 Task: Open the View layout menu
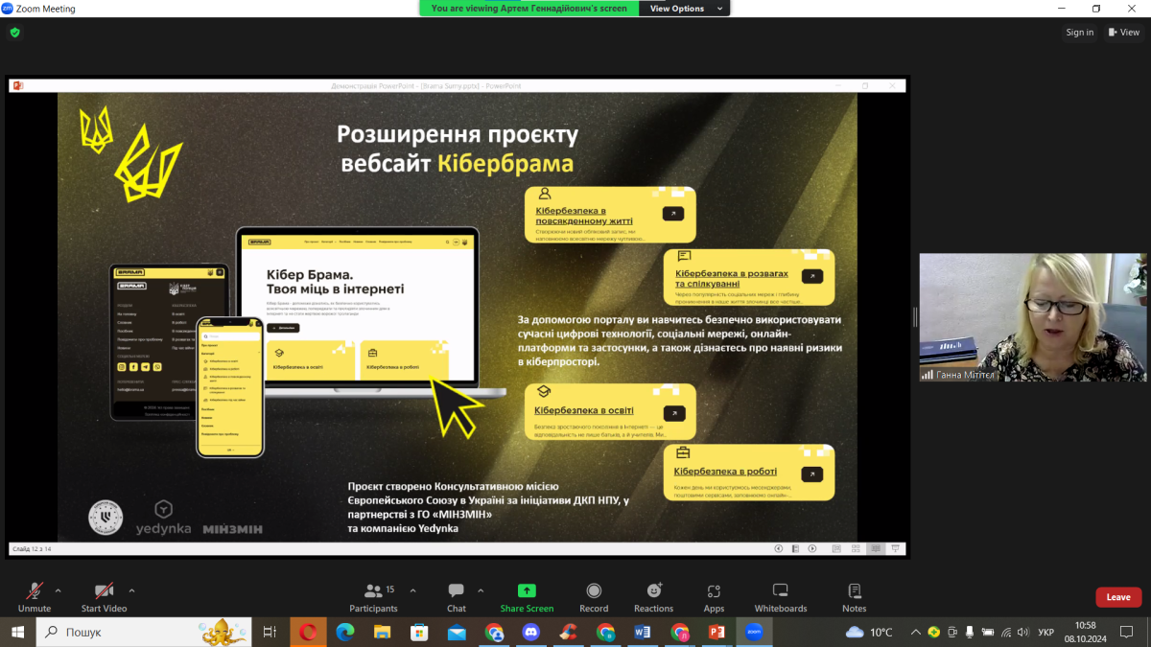click(1124, 32)
